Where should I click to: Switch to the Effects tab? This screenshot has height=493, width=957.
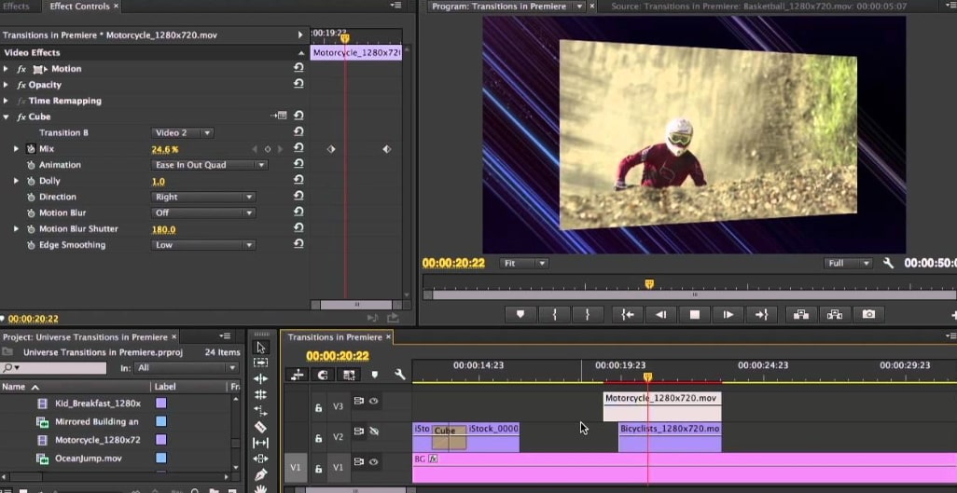[x=17, y=7]
